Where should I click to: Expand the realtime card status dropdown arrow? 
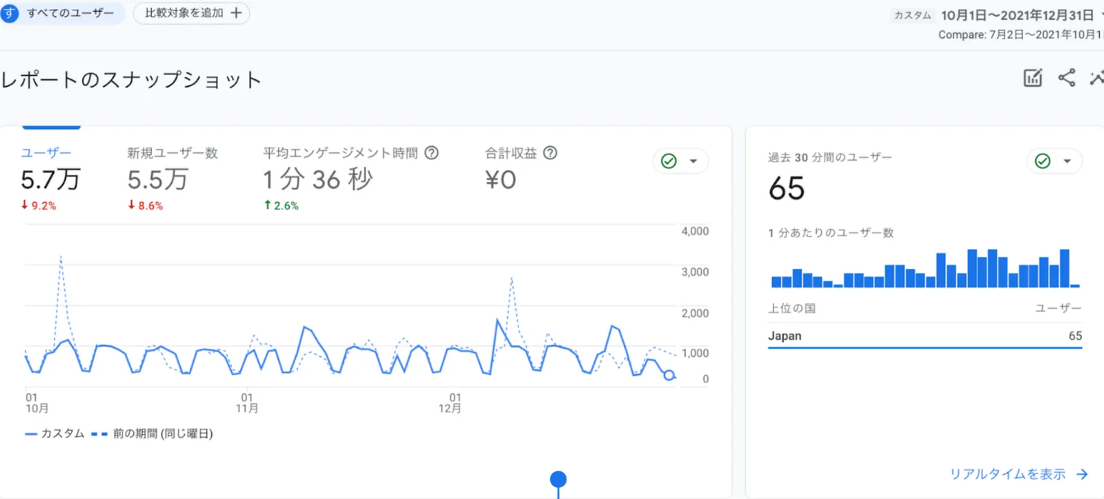tap(1067, 161)
